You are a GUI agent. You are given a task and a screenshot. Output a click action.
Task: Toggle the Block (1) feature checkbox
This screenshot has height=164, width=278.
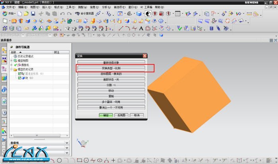coord(20,78)
